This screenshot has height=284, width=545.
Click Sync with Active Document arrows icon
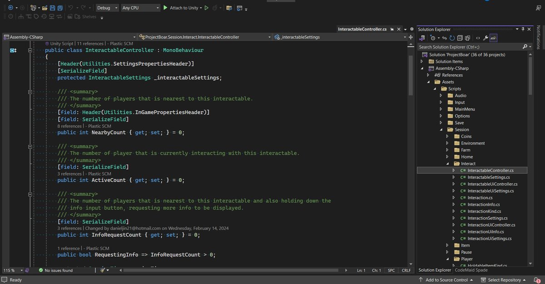pos(445,38)
